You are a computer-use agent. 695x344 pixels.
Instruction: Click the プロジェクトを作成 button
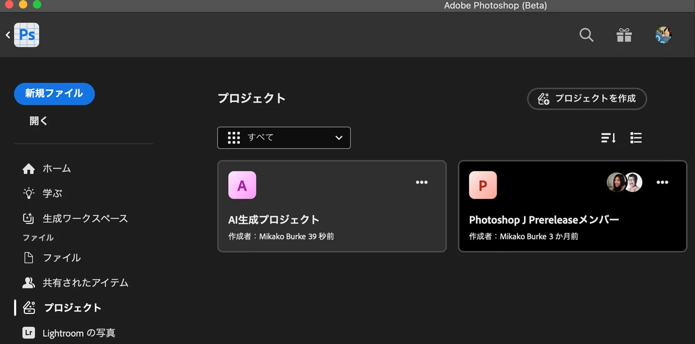pos(587,99)
